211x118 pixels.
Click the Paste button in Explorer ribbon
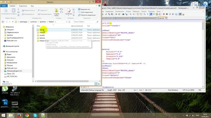click(14, 11)
